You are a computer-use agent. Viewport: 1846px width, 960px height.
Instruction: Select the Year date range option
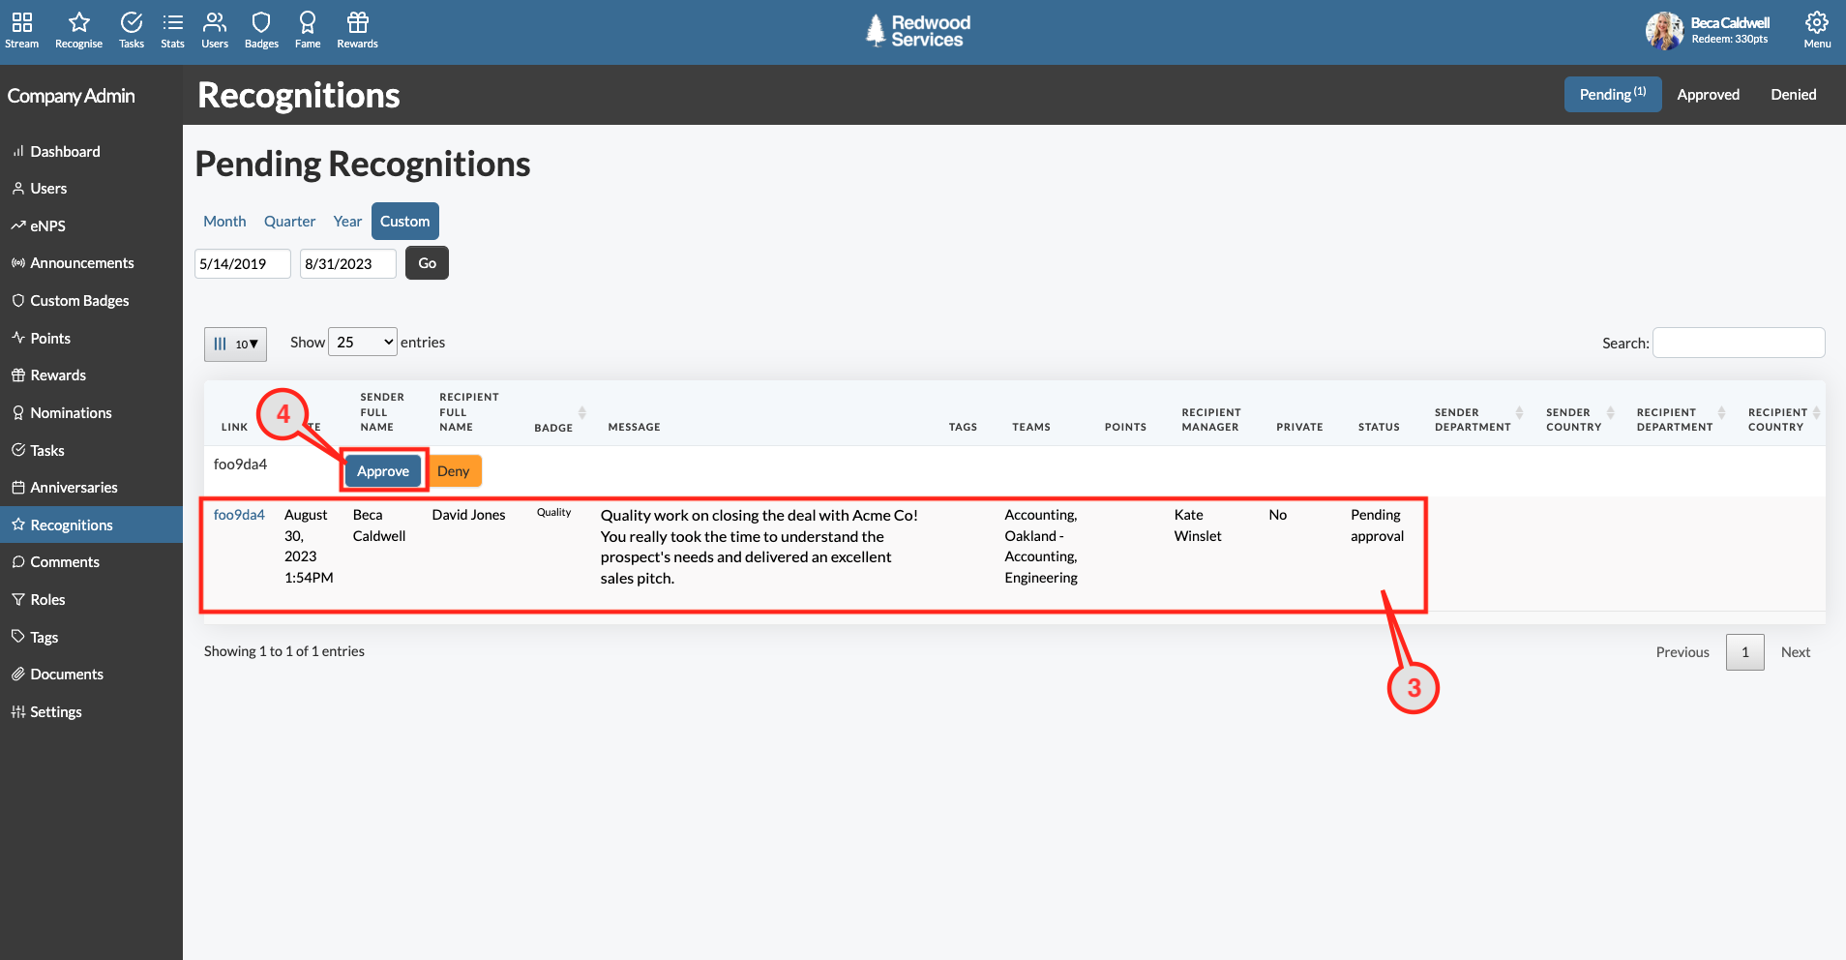pos(346,221)
